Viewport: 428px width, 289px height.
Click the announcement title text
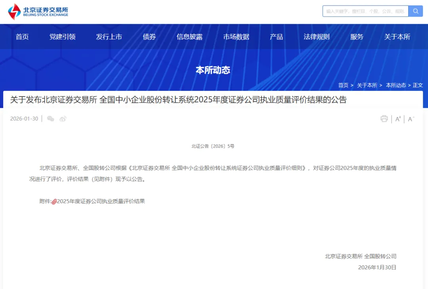[178, 100]
